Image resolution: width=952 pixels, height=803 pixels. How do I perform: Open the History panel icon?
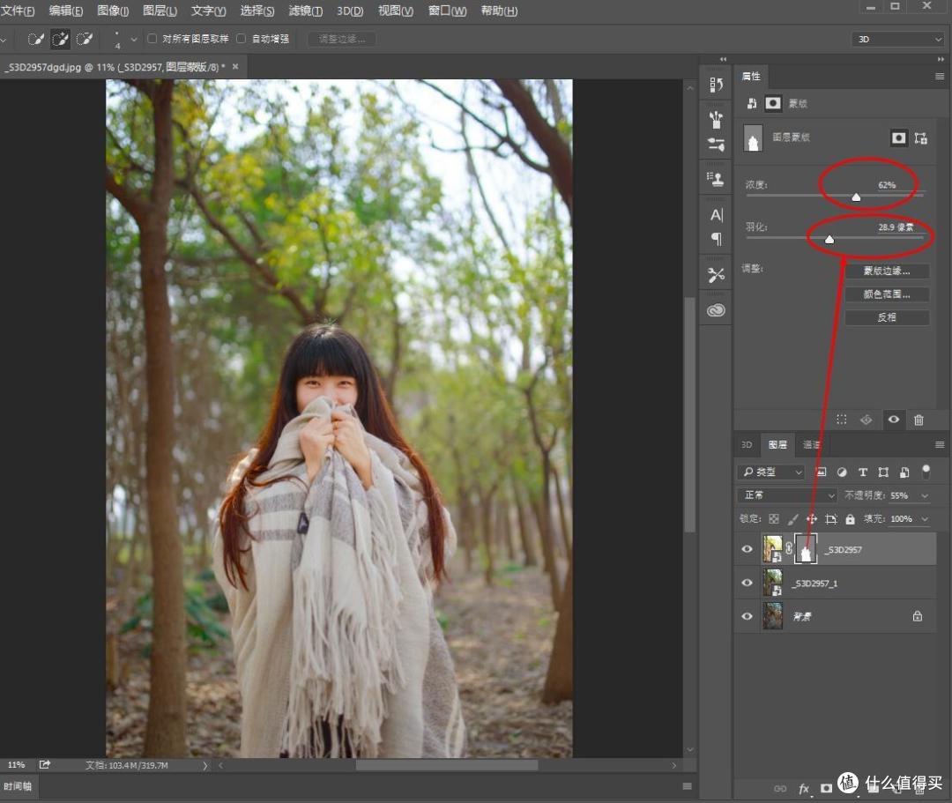click(x=717, y=85)
